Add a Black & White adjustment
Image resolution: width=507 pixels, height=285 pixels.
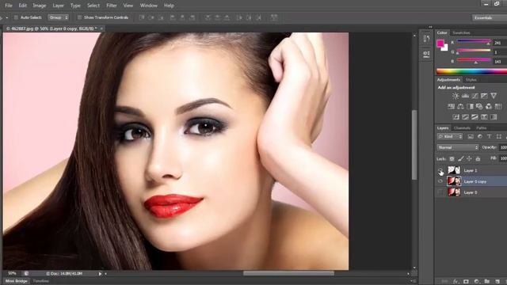pyautogui.click(x=470, y=106)
